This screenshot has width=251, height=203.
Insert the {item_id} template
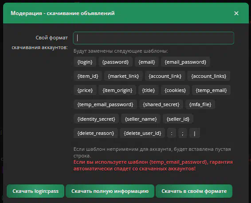coord(88,76)
